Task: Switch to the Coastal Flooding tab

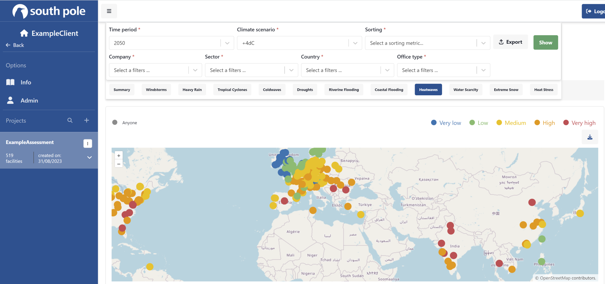Action: [x=389, y=90]
